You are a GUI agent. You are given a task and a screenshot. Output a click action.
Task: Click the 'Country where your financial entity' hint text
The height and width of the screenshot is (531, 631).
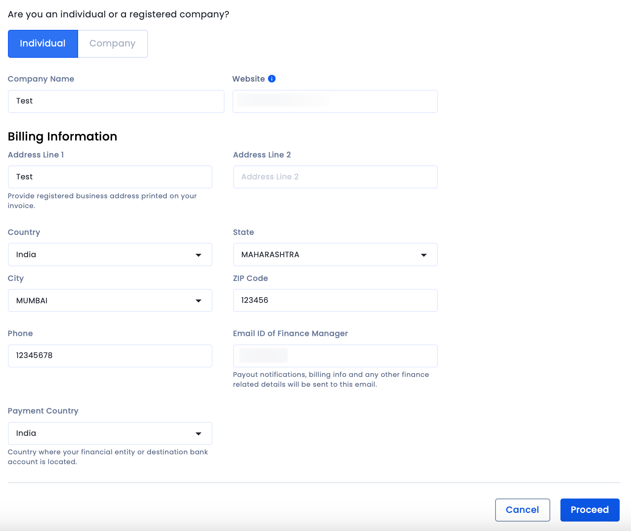[x=108, y=457]
